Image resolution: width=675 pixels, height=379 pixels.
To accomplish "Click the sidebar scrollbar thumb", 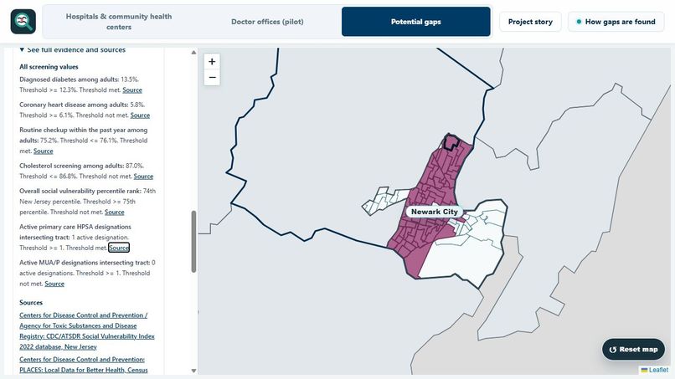I will [x=193, y=241].
